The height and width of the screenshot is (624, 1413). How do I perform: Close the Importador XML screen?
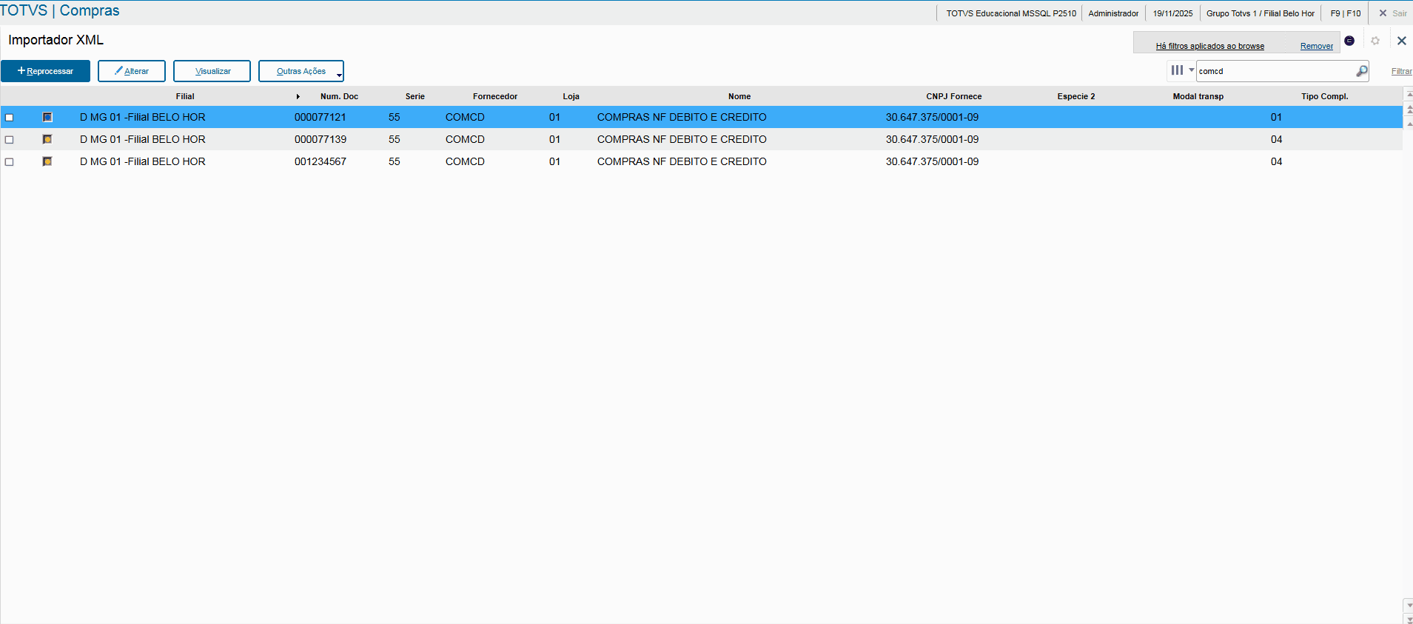1401,41
